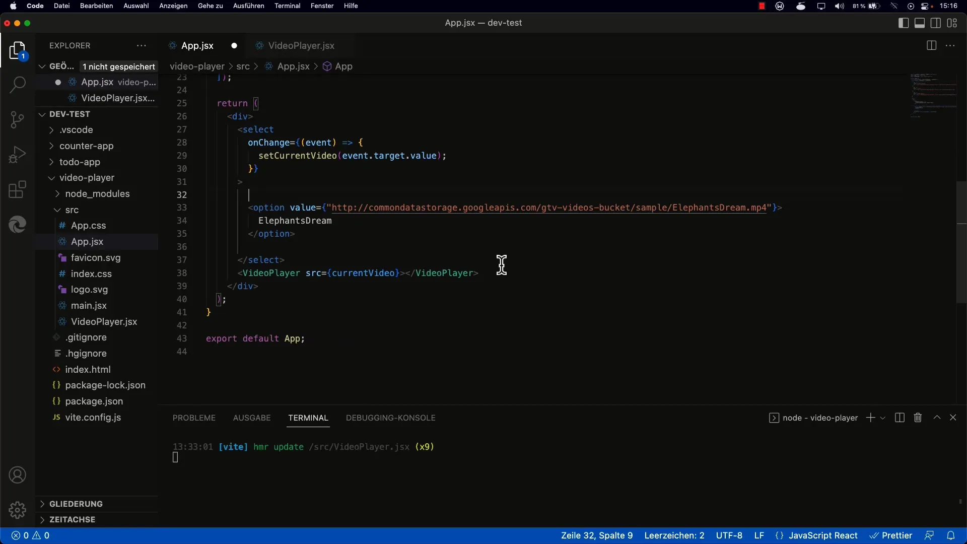
Task: Open the PROBLEME panel tab
Action: point(194,418)
